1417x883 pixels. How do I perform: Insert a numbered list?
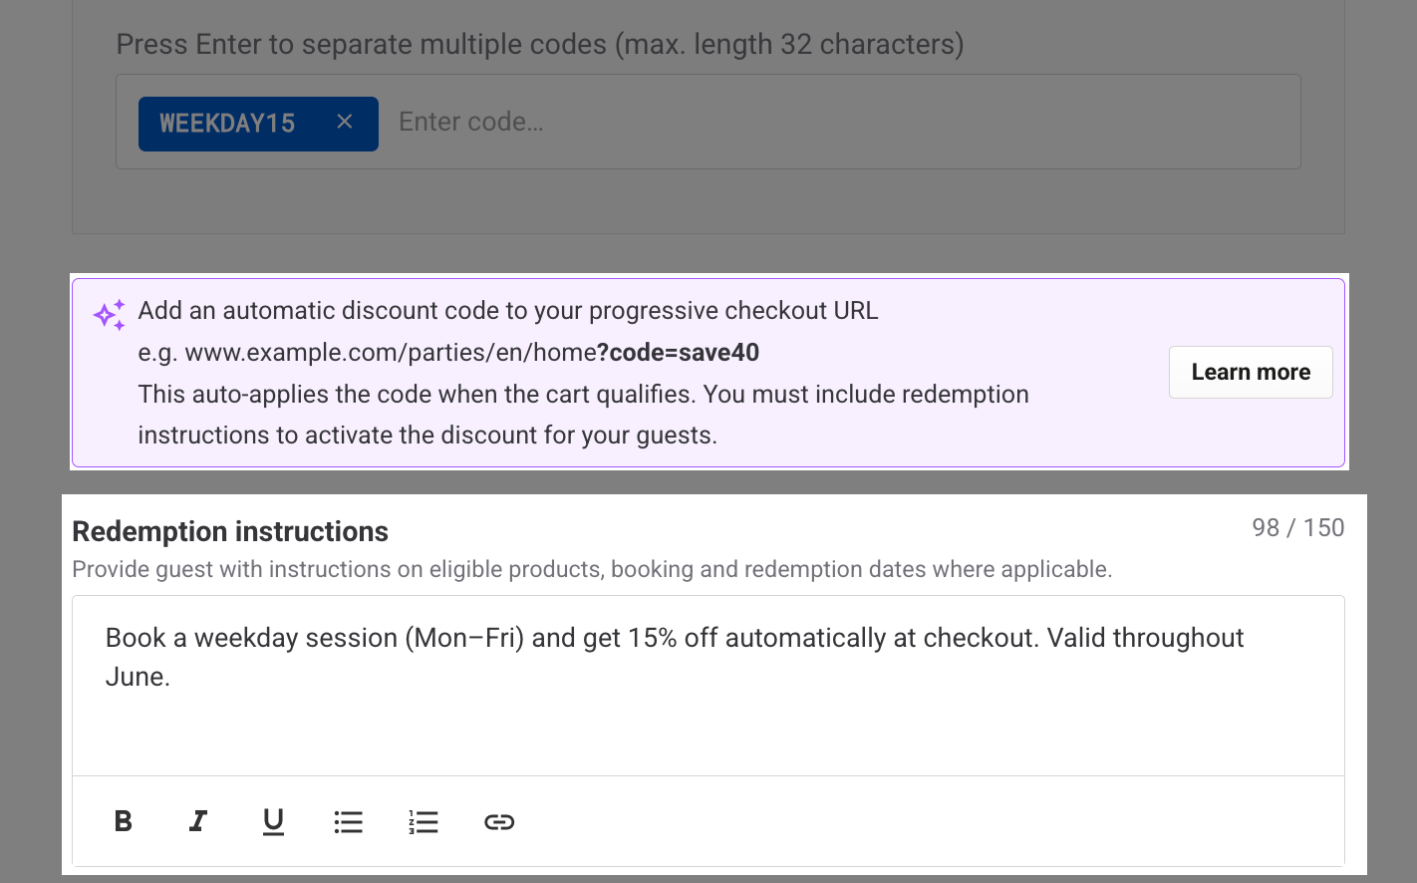point(424,821)
